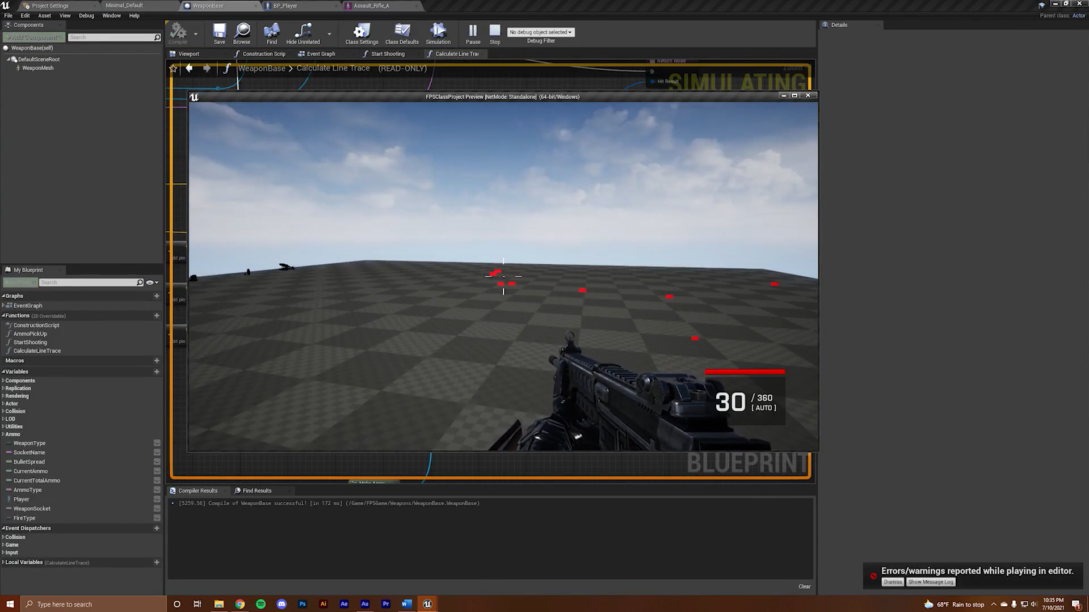Image resolution: width=1089 pixels, height=612 pixels.
Task: Open Premiere Pro from taskbar
Action: [x=386, y=604]
